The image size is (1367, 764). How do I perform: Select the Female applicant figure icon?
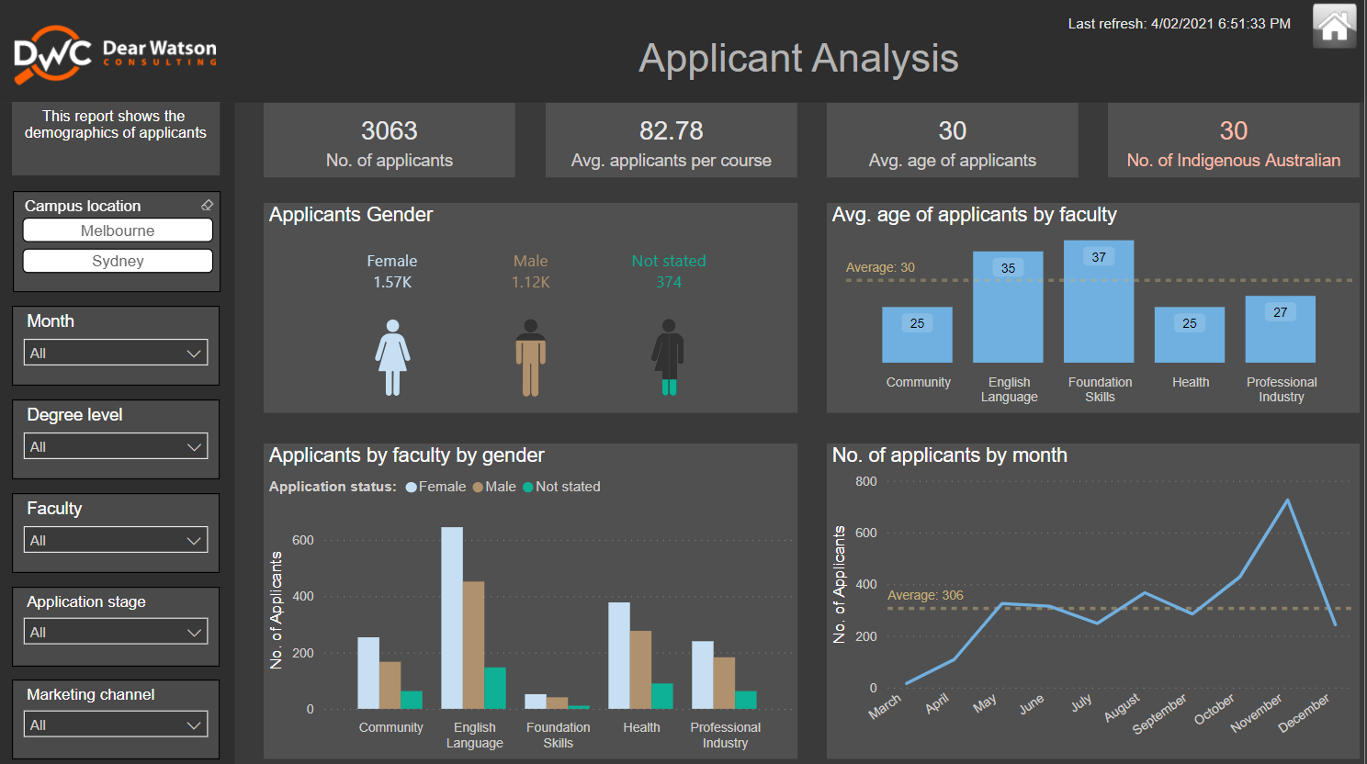(x=393, y=358)
